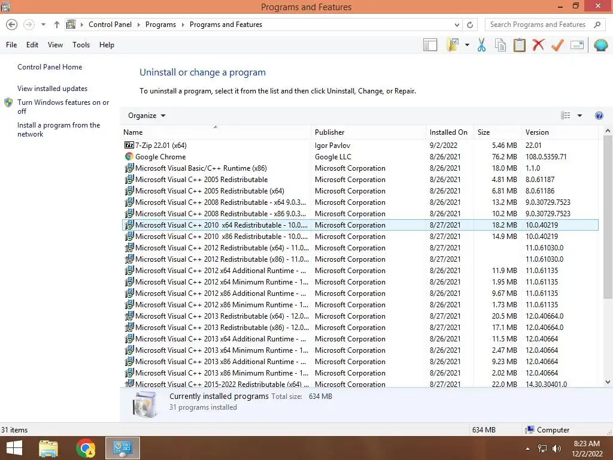613x460 pixels.
Task: Click the blue help question mark icon
Action: pos(599,116)
